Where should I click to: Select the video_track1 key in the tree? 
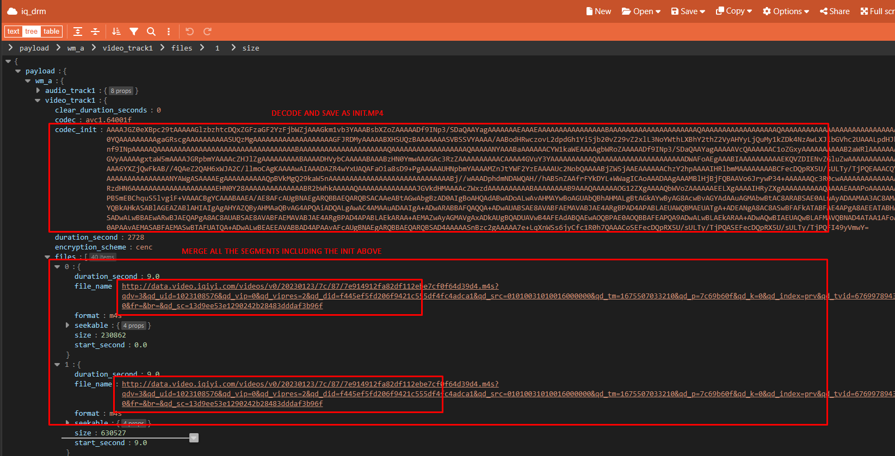point(70,101)
